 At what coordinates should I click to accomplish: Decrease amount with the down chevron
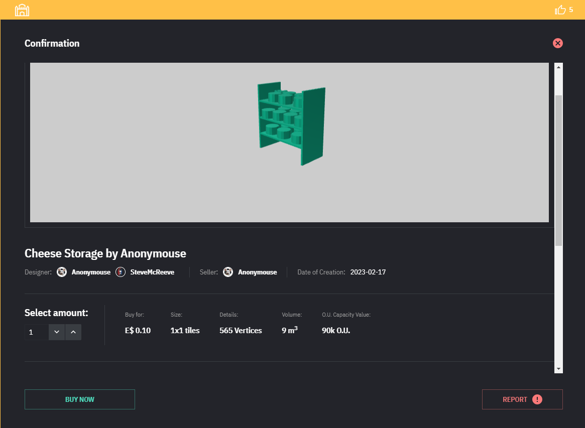pyautogui.click(x=57, y=332)
